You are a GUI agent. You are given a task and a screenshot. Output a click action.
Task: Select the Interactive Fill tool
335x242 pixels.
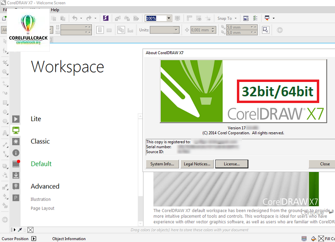pyautogui.click(x=5, y=196)
